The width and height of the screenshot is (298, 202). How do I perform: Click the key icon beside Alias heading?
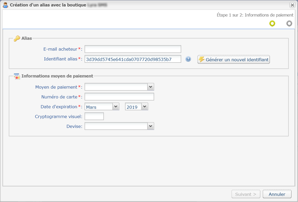click(17, 38)
